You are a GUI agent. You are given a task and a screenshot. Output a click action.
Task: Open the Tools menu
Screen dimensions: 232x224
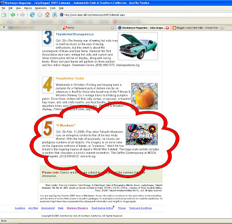pyautogui.click(x=53, y=8)
